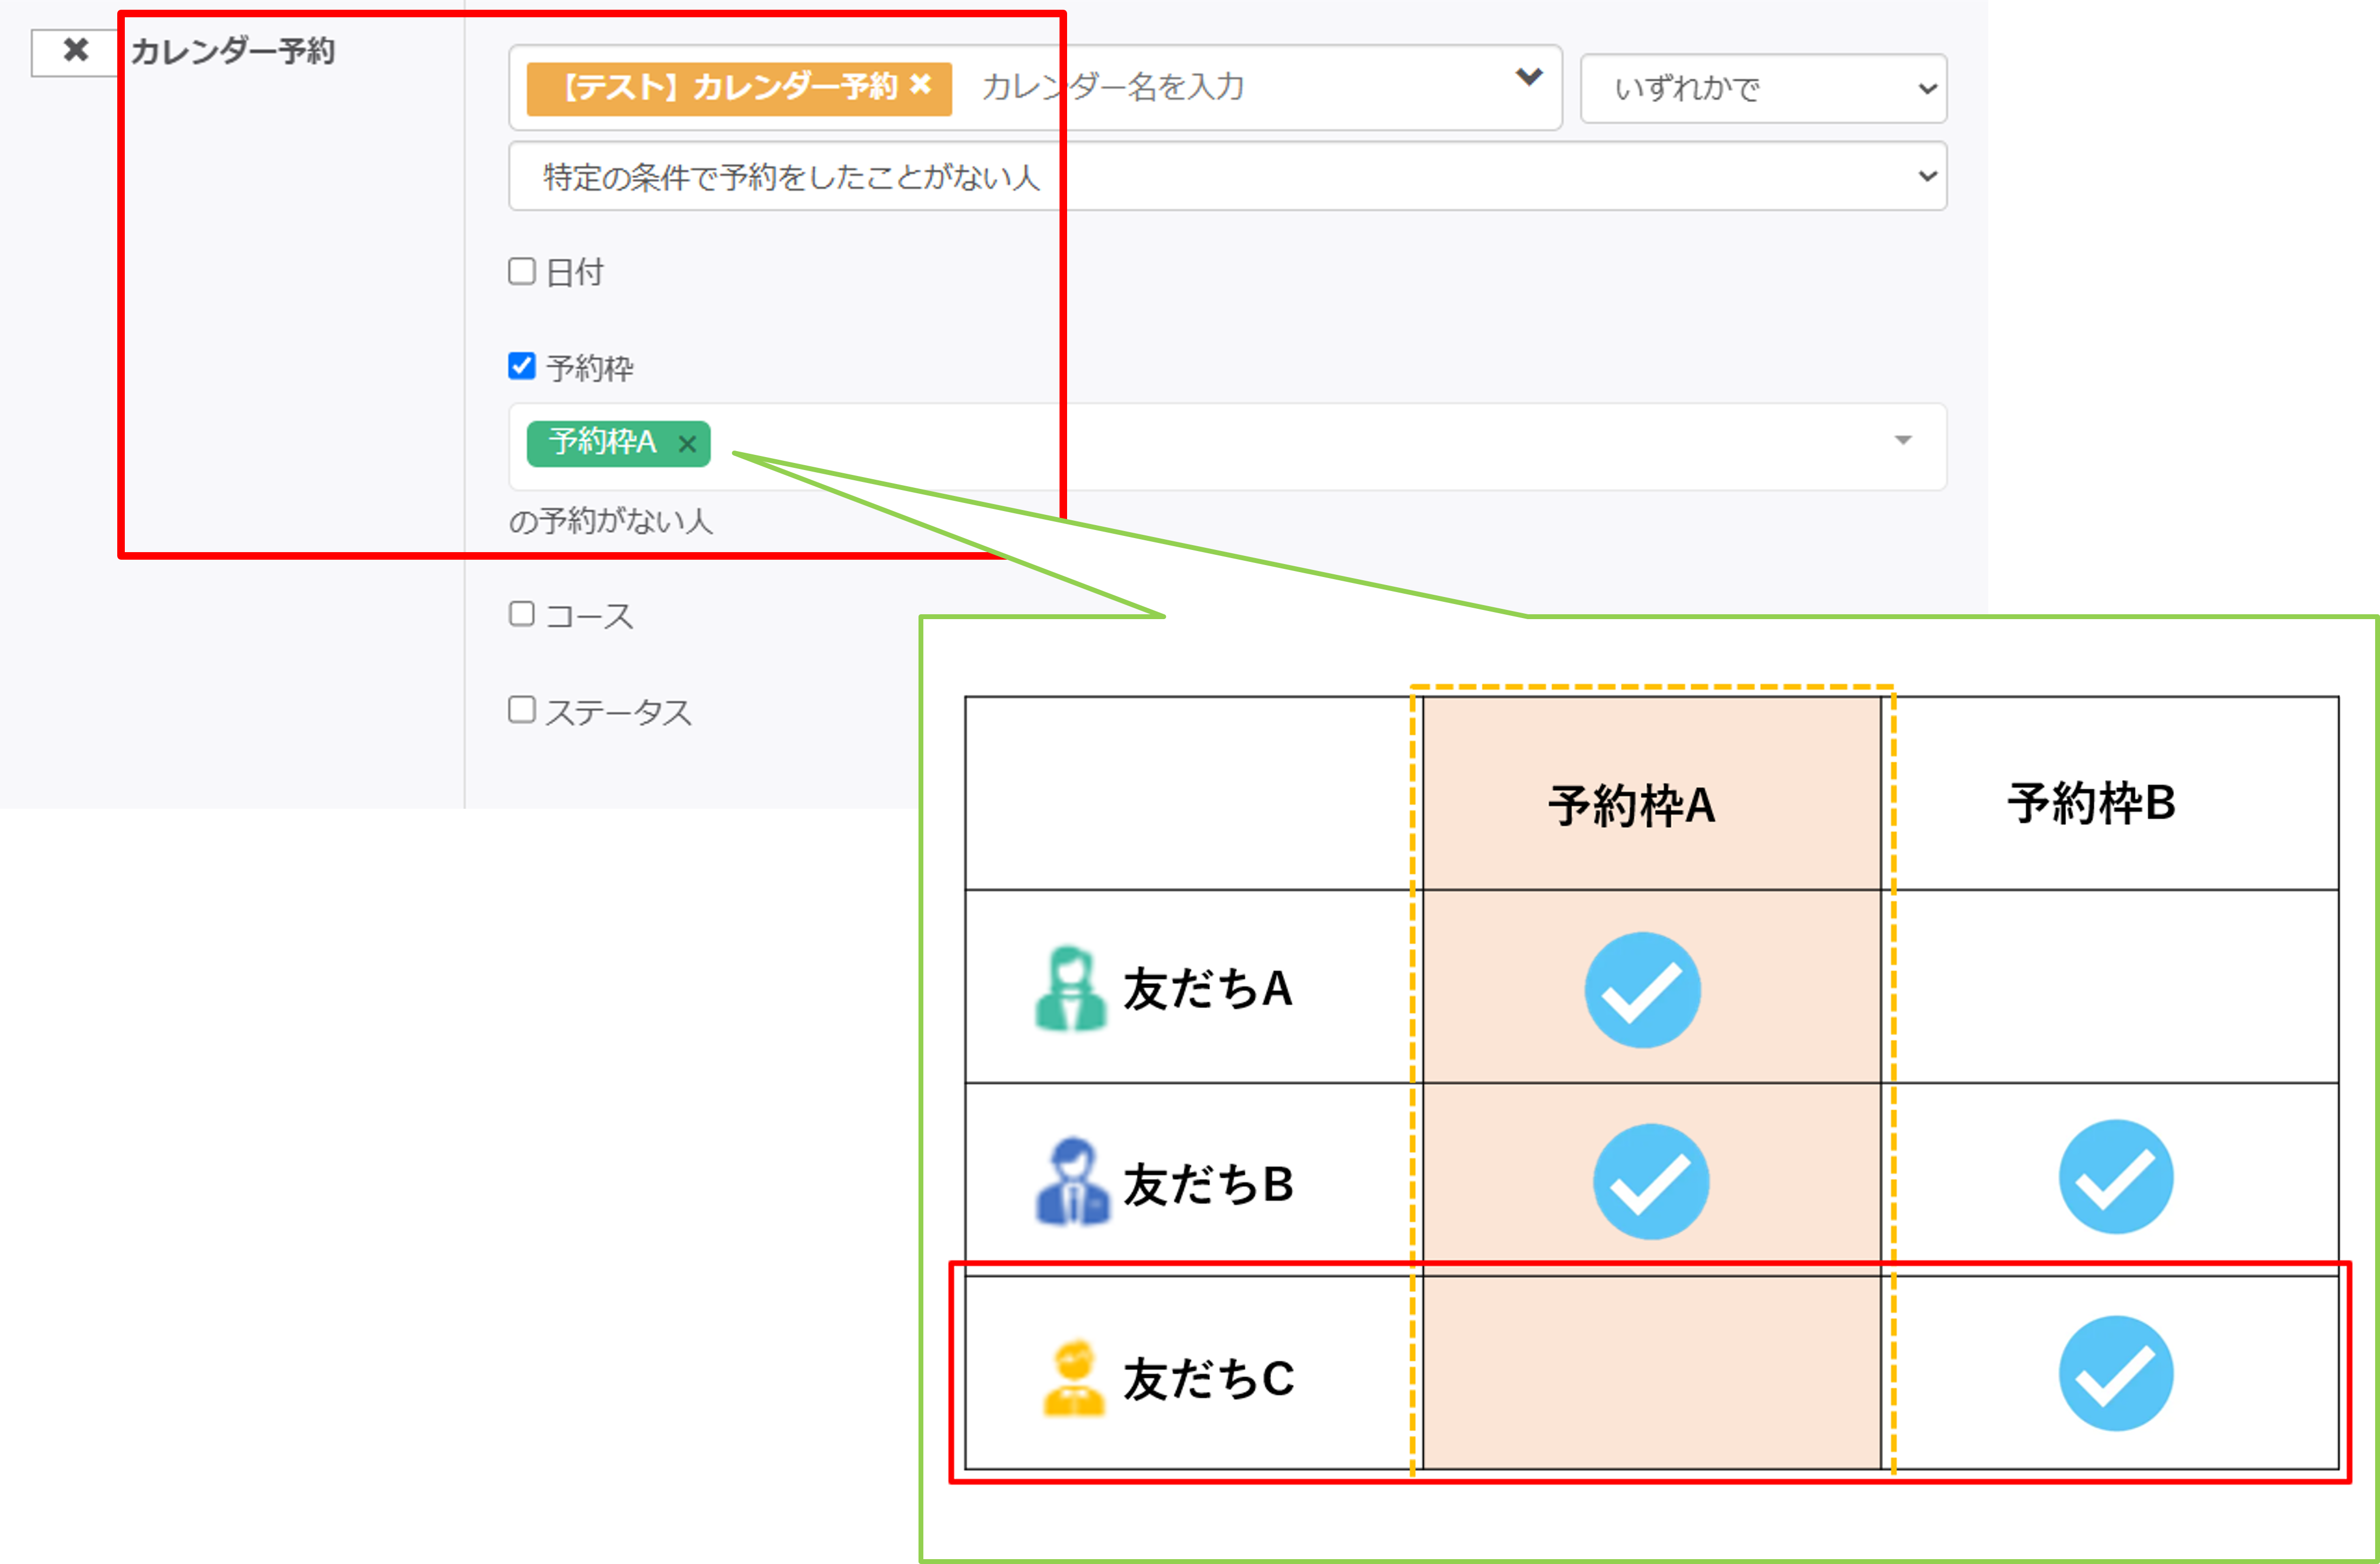Click 友だちB's checkmark under 予約枠B
This screenshot has width=2380, height=1564.
2116,1177
